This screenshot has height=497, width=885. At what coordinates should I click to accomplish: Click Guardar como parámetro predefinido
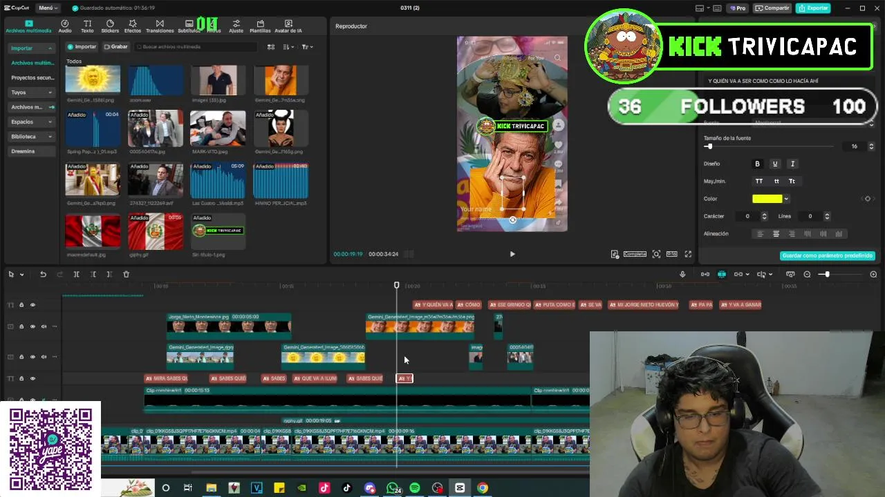827,255
